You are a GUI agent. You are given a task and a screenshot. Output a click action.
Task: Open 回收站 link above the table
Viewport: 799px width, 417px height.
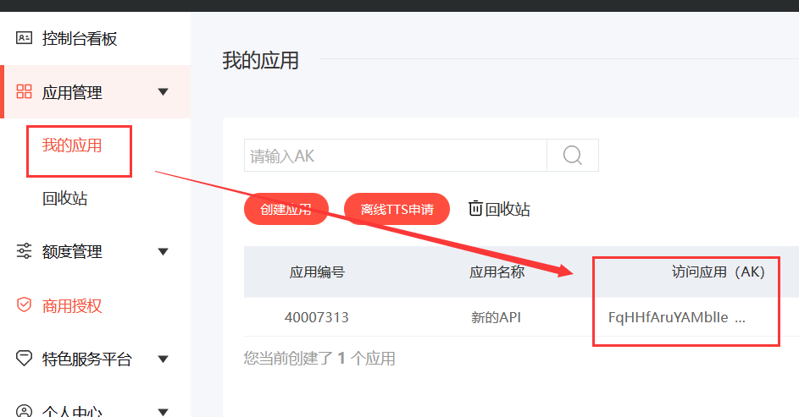pos(508,209)
